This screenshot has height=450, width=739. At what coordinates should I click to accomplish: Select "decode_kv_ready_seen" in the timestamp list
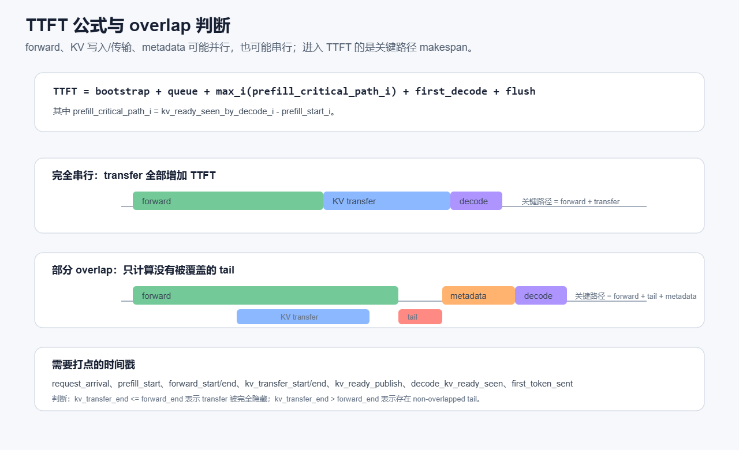coord(457,384)
